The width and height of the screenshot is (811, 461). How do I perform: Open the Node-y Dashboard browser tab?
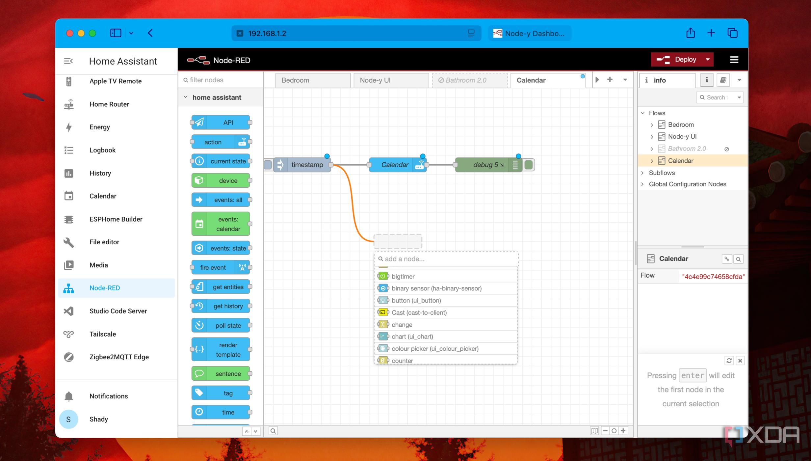[530, 33]
